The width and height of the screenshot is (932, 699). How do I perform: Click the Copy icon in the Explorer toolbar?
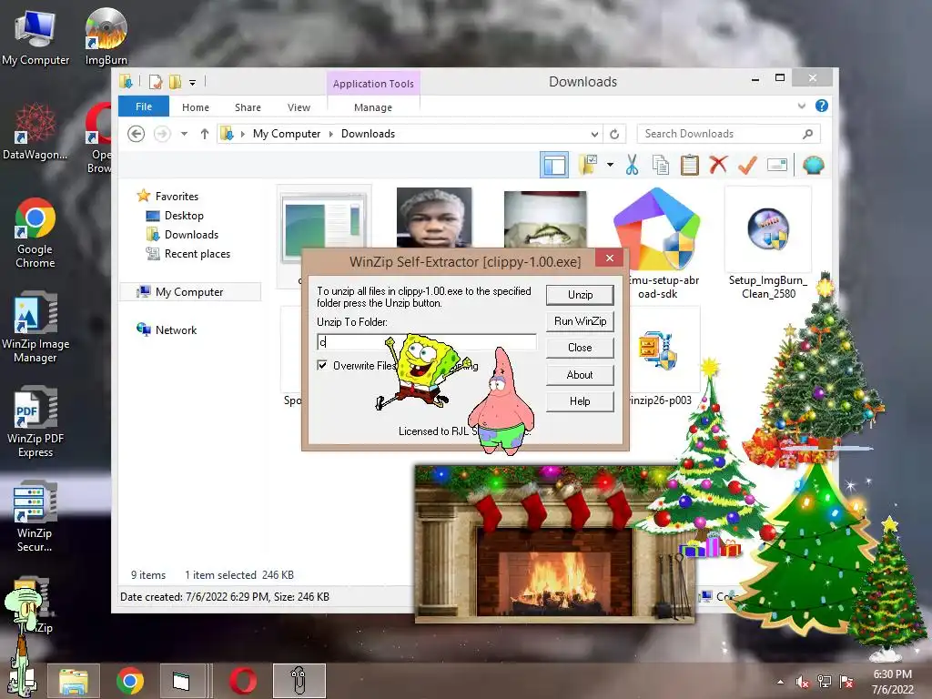[661, 165]
